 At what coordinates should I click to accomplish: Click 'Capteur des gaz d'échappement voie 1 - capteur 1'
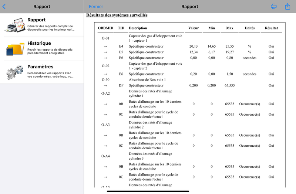[155, 38]
